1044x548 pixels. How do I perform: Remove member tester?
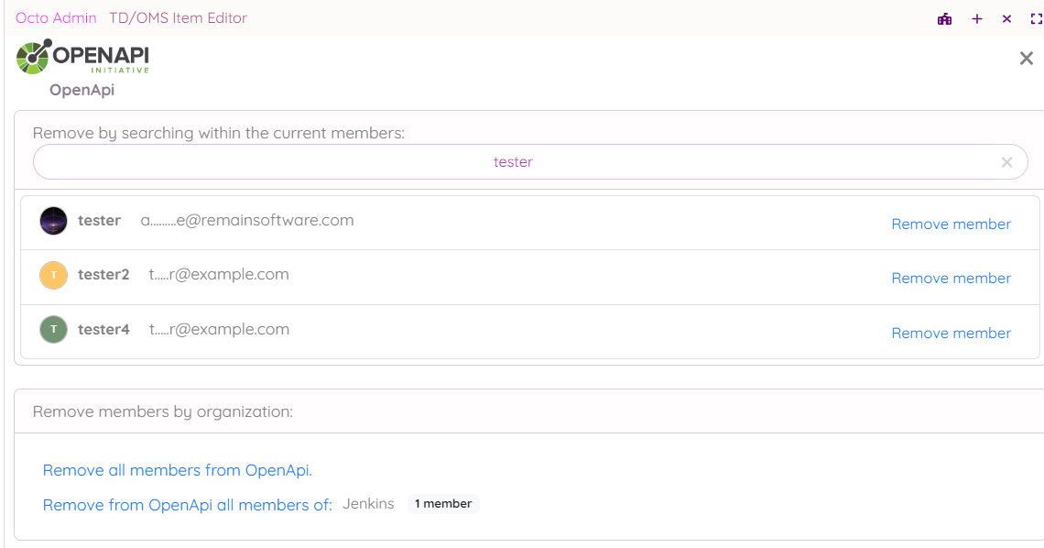(x=951, y=225)
